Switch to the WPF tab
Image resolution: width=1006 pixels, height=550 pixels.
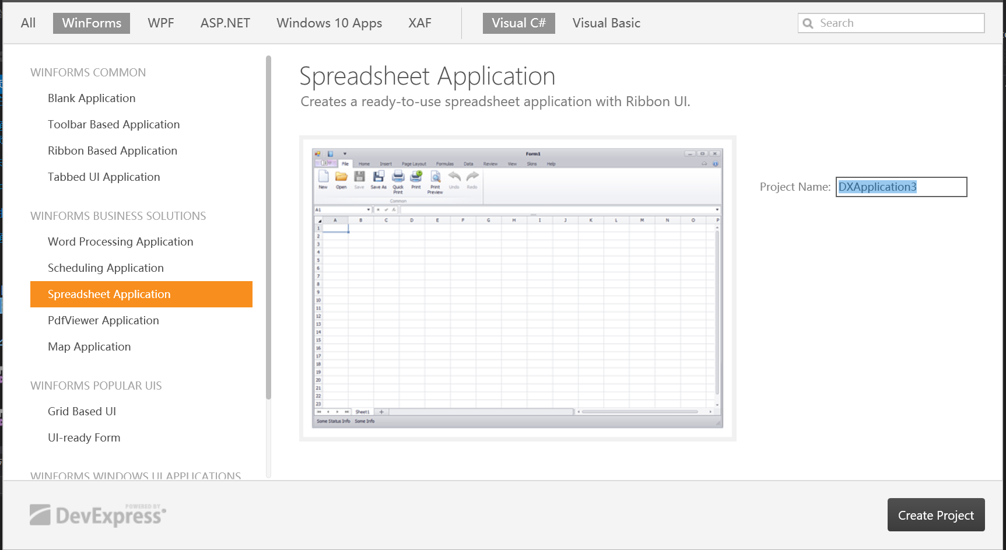[x=161, y=23]
